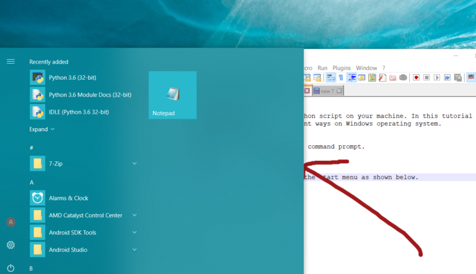Click the Start menu hamburger icon
Viewport: 476px width, 274px height.
click(x=11, y=61)
